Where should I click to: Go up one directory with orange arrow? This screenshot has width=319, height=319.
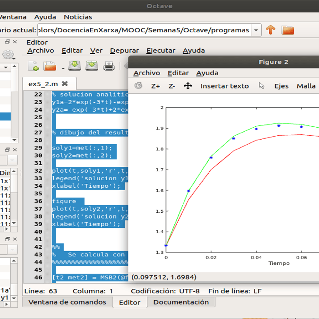click(271, 30)
